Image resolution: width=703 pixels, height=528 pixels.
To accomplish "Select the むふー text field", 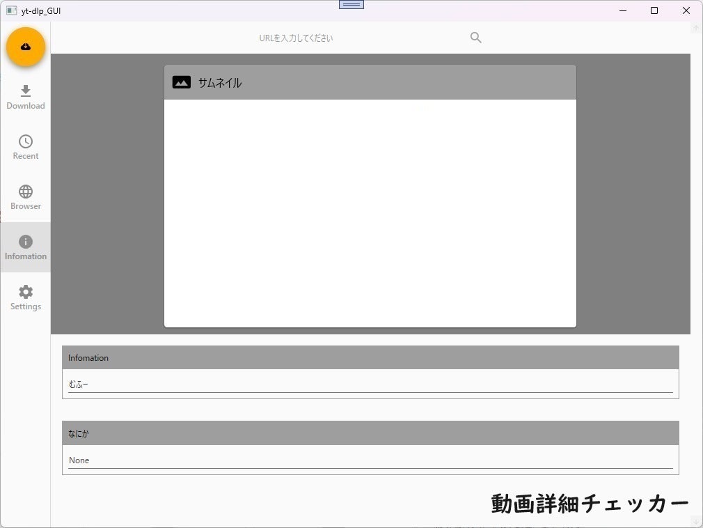I will tap(370, 384).
